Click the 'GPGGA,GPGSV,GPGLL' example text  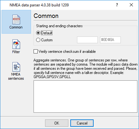click(x=52, y=77)
